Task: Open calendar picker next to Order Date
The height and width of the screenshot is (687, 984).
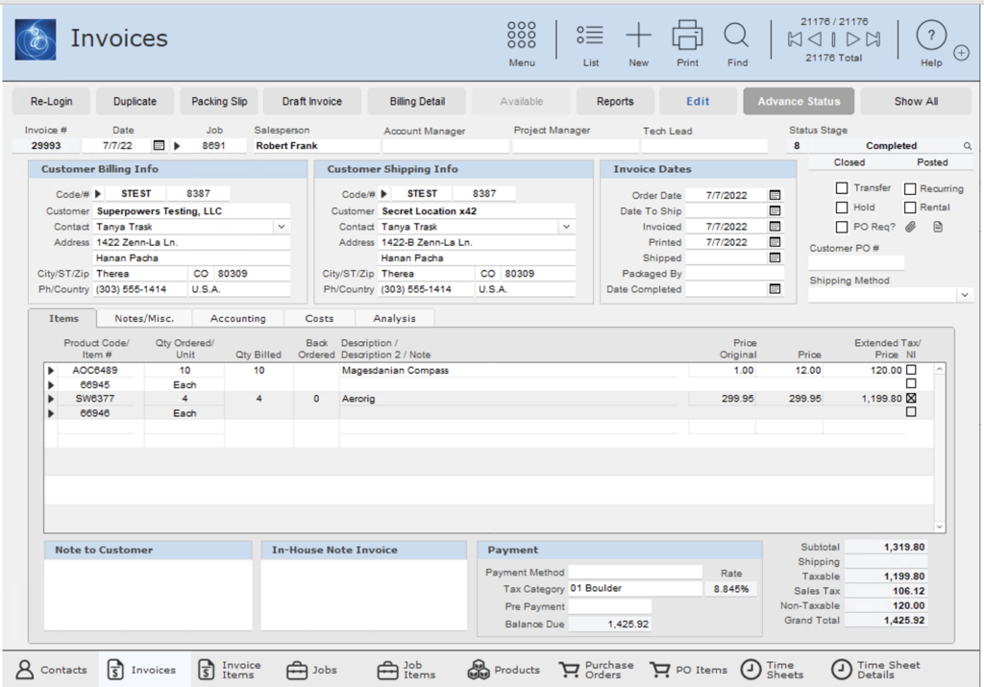Action: [775, 195]
